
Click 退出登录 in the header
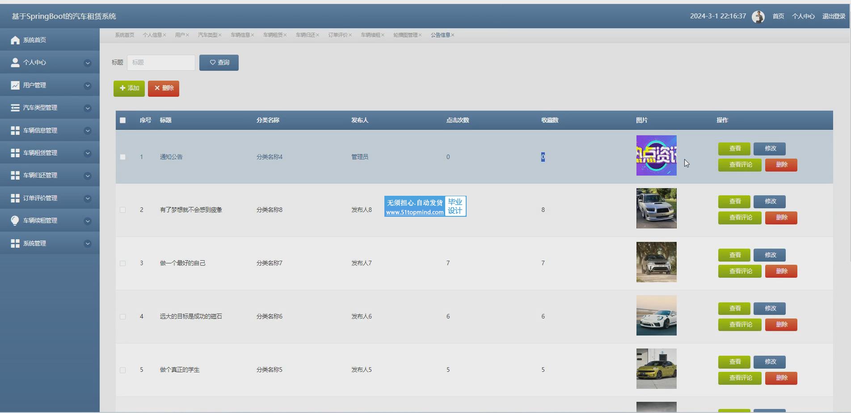[x=834, y=16]
